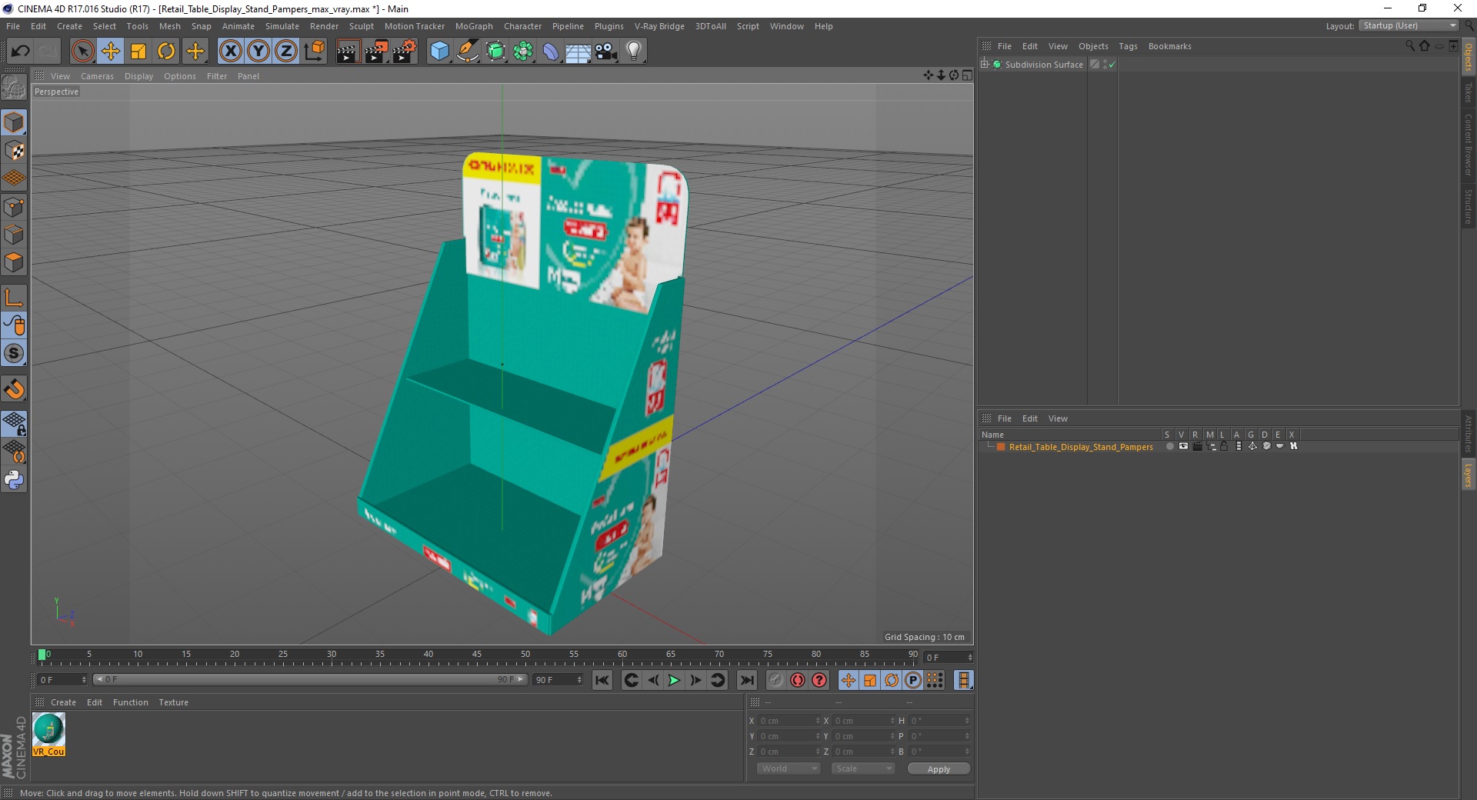Toggle the layer Solo dot
This screenshot has height=800, width=1477.
(x=1169, y=446)
